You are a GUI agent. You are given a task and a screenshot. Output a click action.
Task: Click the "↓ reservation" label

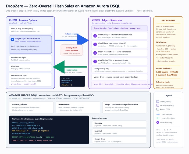72,70
